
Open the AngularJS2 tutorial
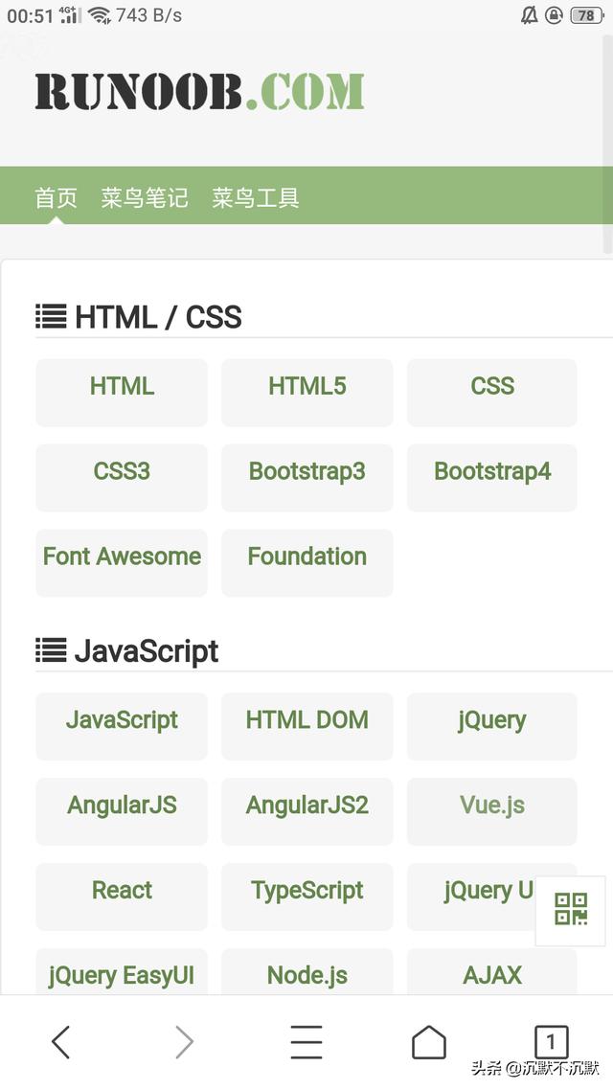tap(307, 811)
